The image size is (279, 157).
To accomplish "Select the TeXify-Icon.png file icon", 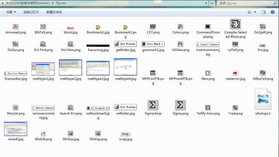I will (x=208, y=108).
